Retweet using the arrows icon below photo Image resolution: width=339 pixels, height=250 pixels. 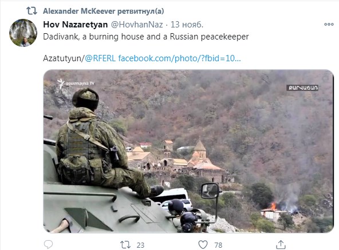pos(125,245)
